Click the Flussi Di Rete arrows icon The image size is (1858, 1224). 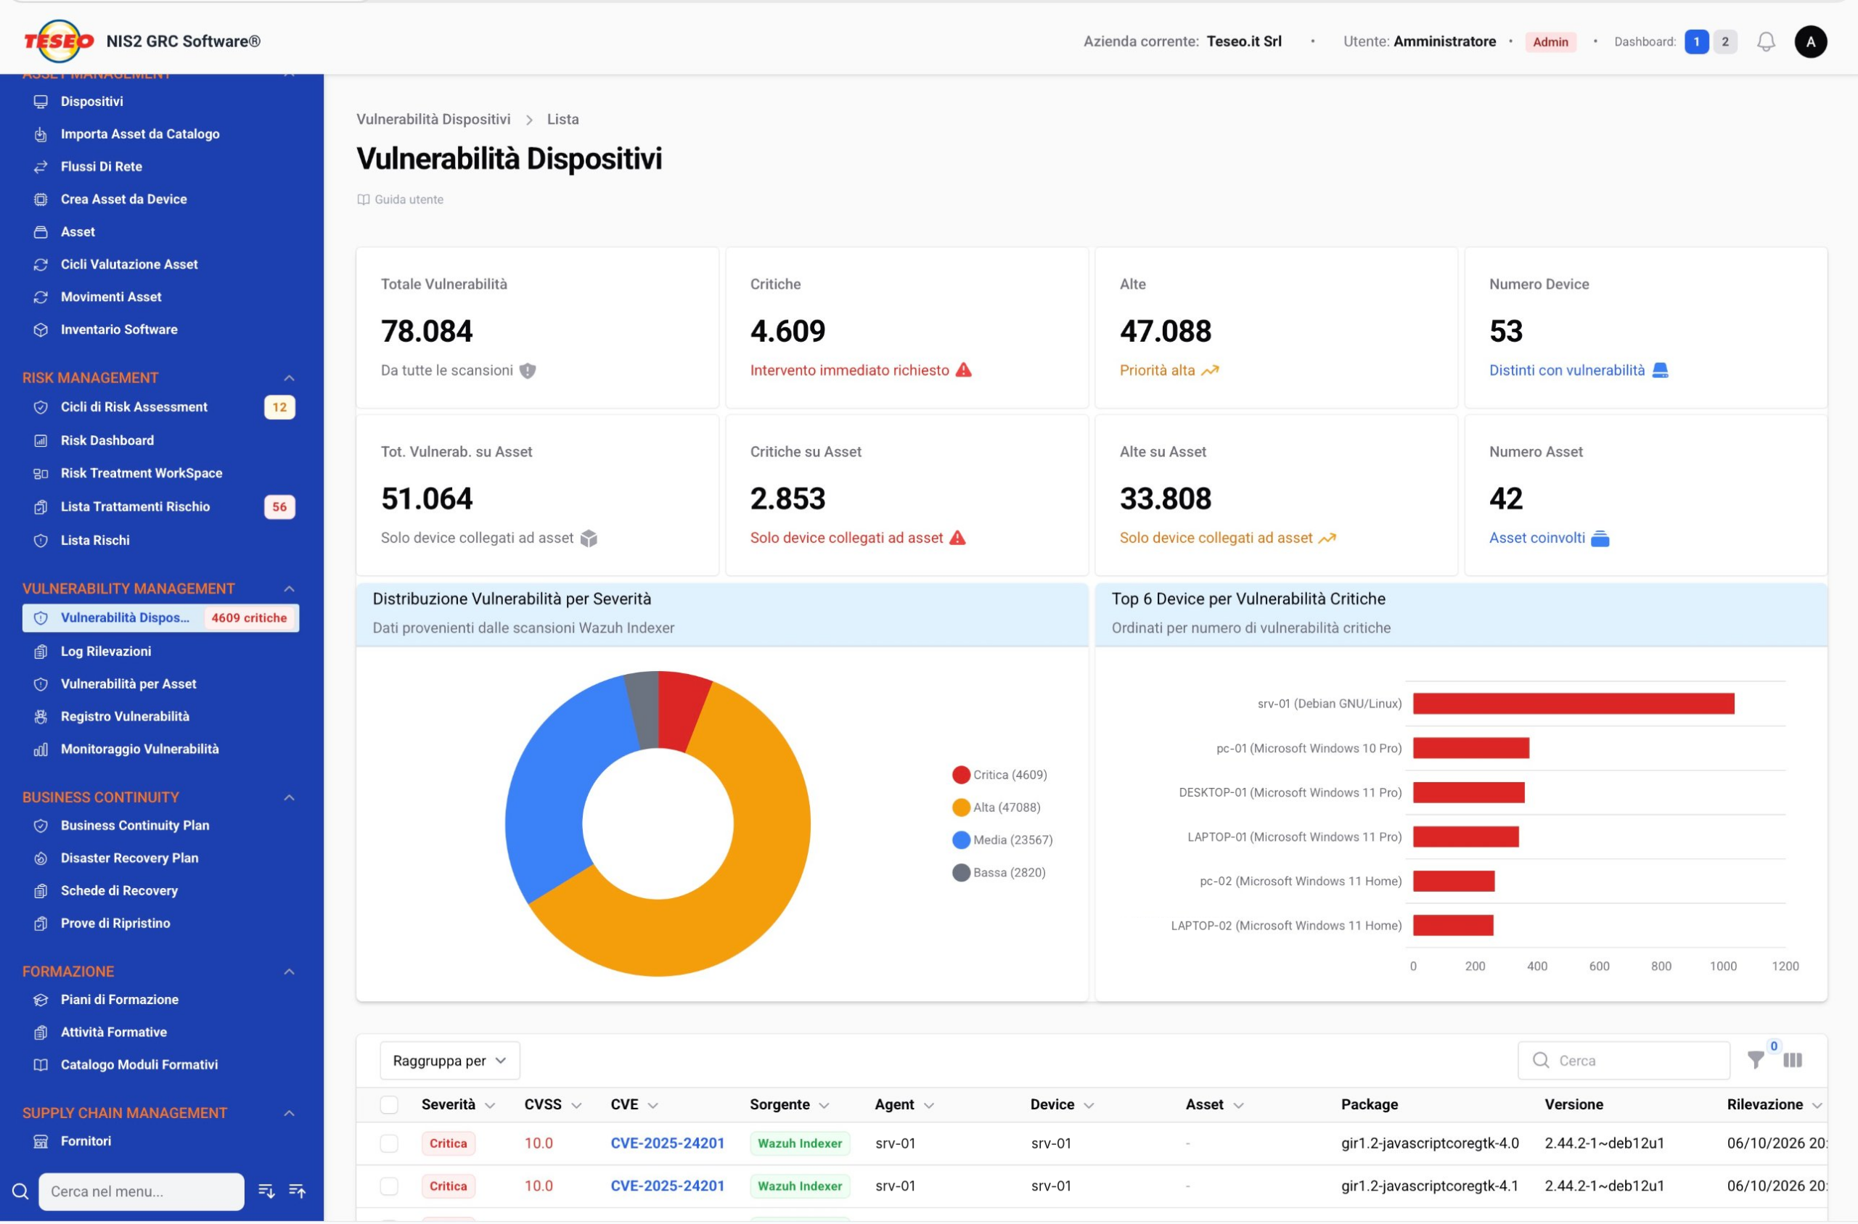click(41, 167)
